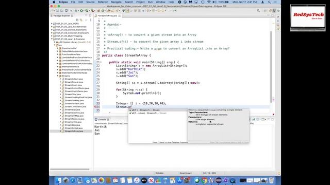Select the StreamToArray.java editor tab

[x=108, y=16]
